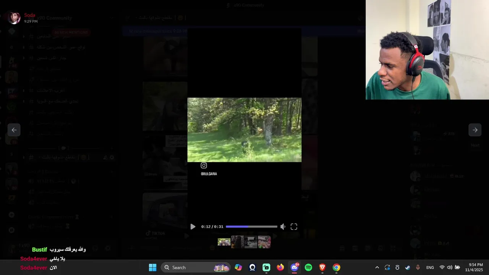Open the Windows Start menu
Screen dimensions: 489x275
click(152, 267)
